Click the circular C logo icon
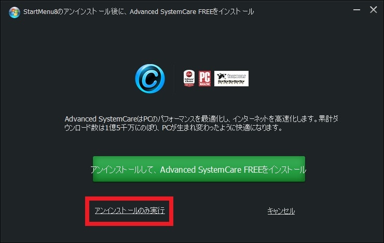Viewport: 384px width, 243px height. pyautogui.click(x=150, y=79)
